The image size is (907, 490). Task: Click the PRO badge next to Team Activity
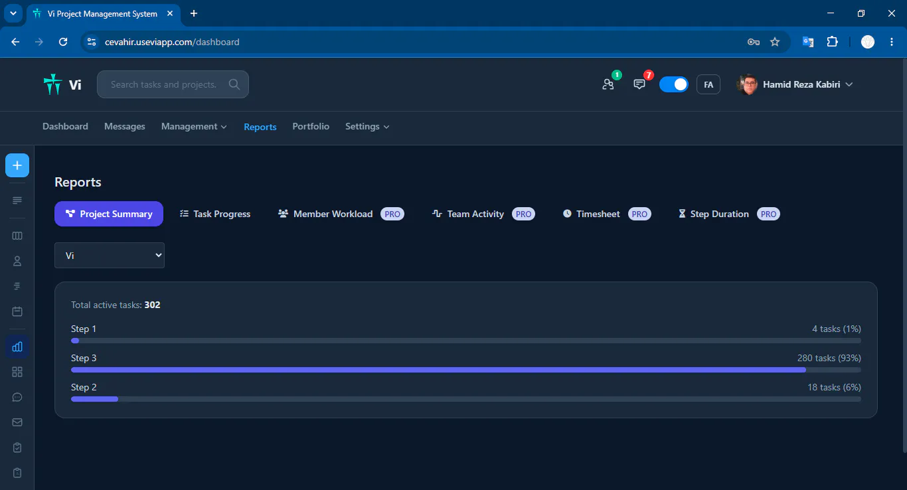coord(523,214)
